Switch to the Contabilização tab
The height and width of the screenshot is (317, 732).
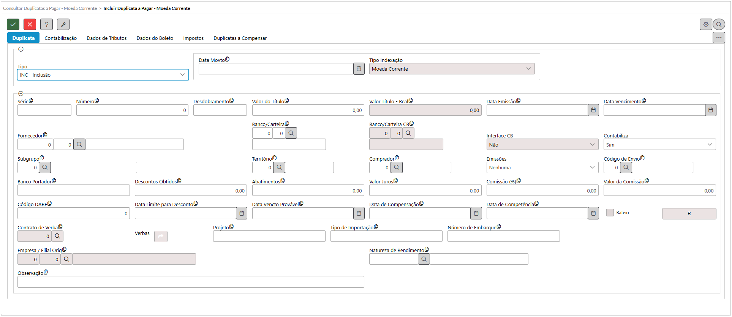(x=61, y=38)
